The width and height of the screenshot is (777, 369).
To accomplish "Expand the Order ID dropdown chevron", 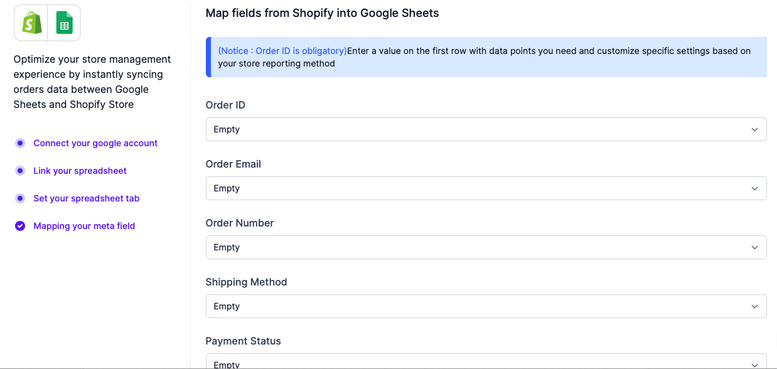I will click(754, 129).
